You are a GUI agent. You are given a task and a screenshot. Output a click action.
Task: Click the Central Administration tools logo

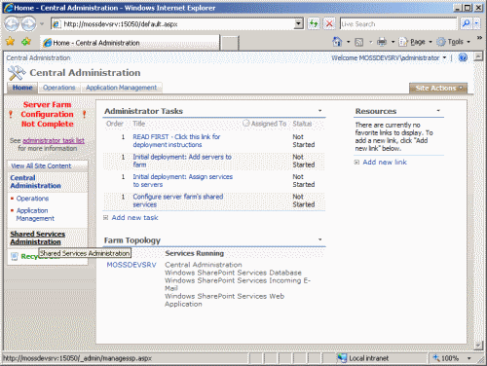click(17, 73)
